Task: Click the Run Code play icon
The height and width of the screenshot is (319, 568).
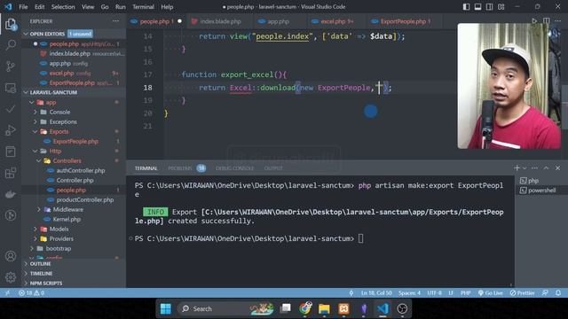Action: tap(534, 21)
